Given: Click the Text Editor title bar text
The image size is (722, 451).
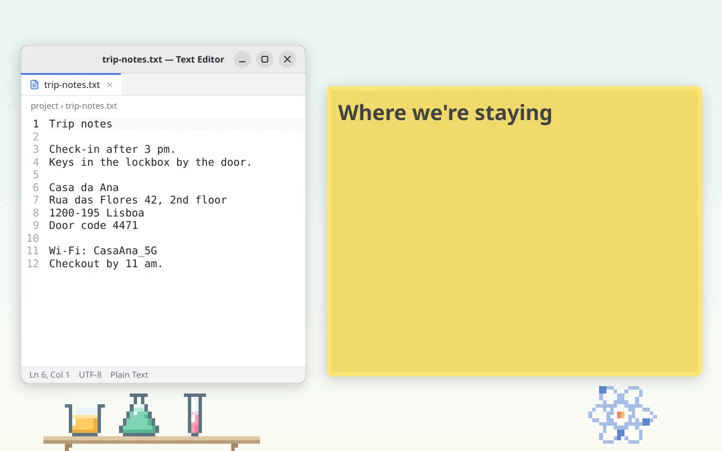Looking at the screenshot, I should tap(163, 59).
